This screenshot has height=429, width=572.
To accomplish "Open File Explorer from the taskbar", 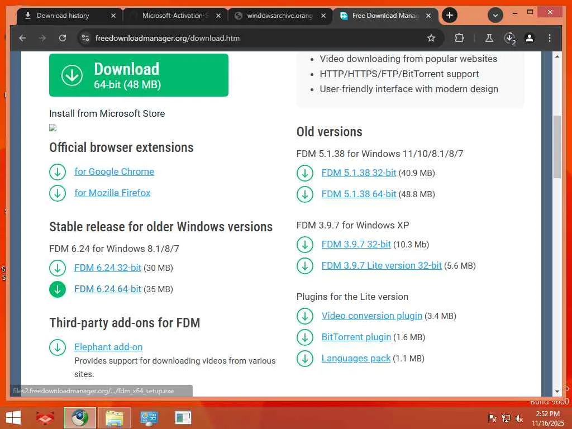I will point(114,418).
